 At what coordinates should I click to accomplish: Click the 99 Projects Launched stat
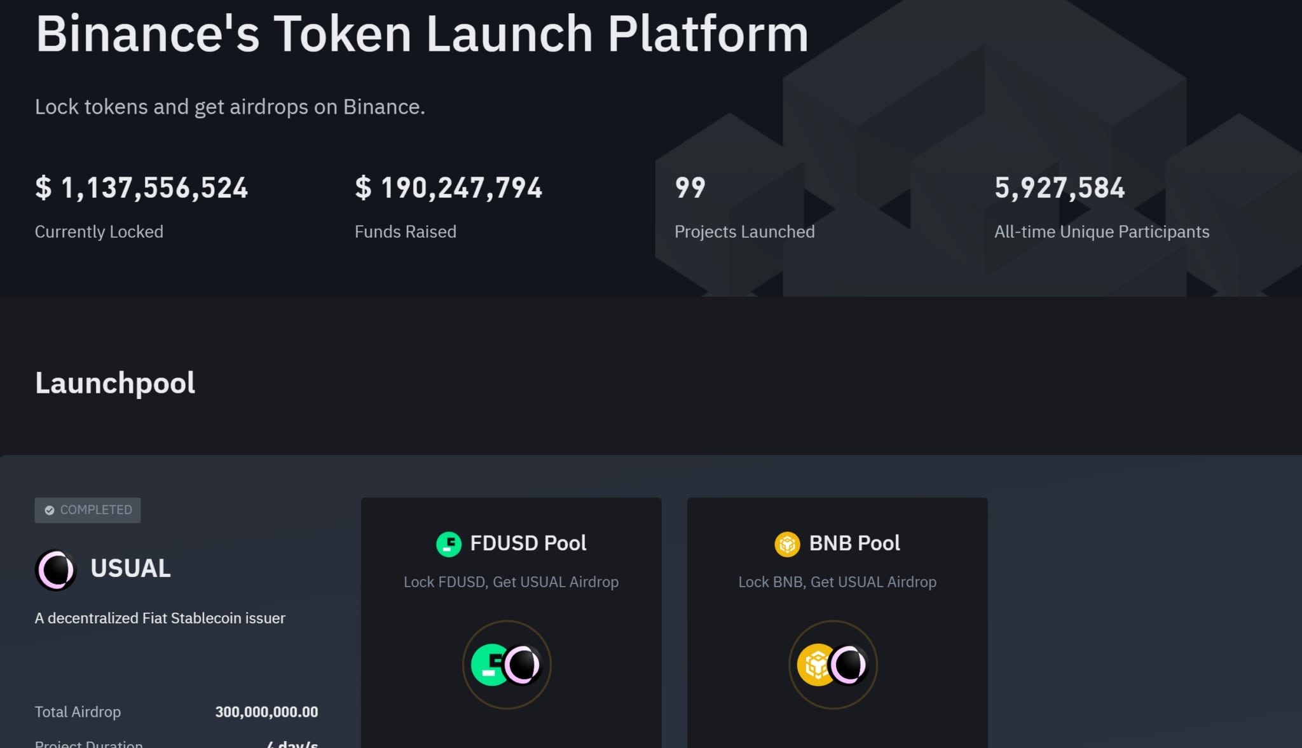pos(690,188)
